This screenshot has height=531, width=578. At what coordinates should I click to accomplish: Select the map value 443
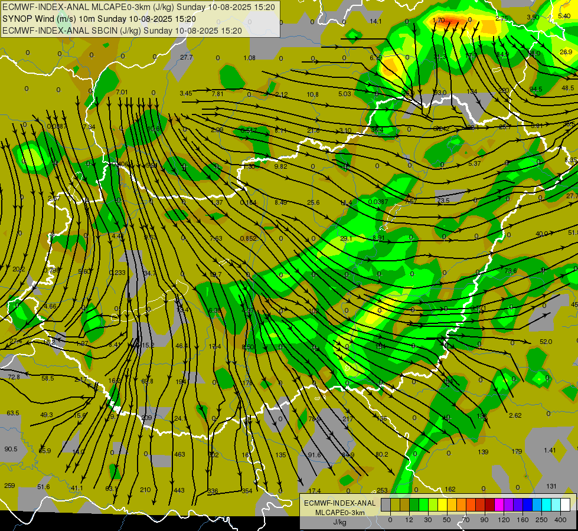pyautogui.click(x=179, y=490)
